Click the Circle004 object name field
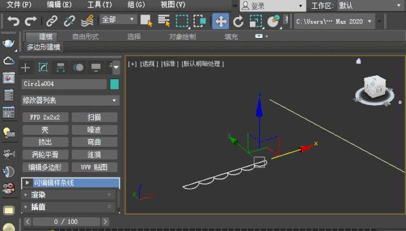This screenshot has width=406, height=231. [64, 84]
